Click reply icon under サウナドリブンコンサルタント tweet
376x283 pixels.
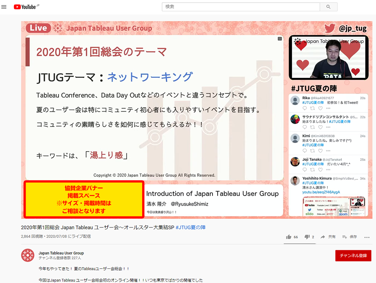pyautogui.click(x=305, y=127)
